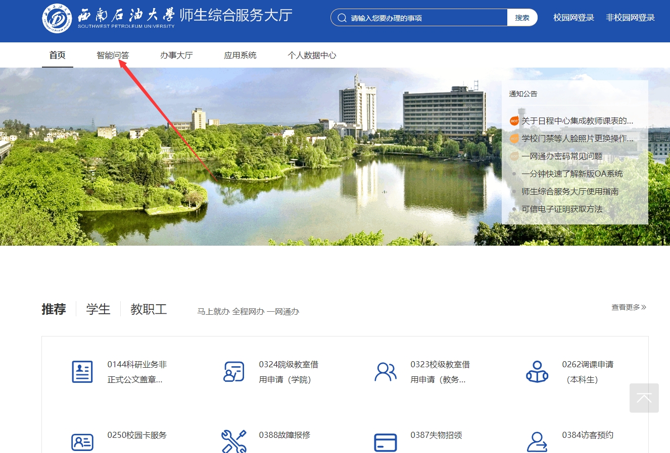Expand more services via 查看更多
The image size is (670, 453).
coord(629,307)
